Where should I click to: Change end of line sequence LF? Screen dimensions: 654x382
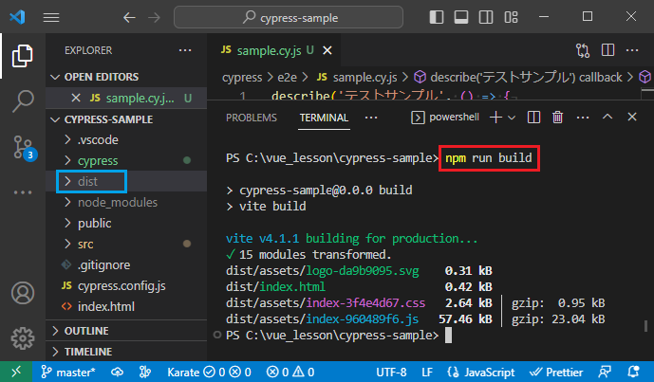click(427, 372)
